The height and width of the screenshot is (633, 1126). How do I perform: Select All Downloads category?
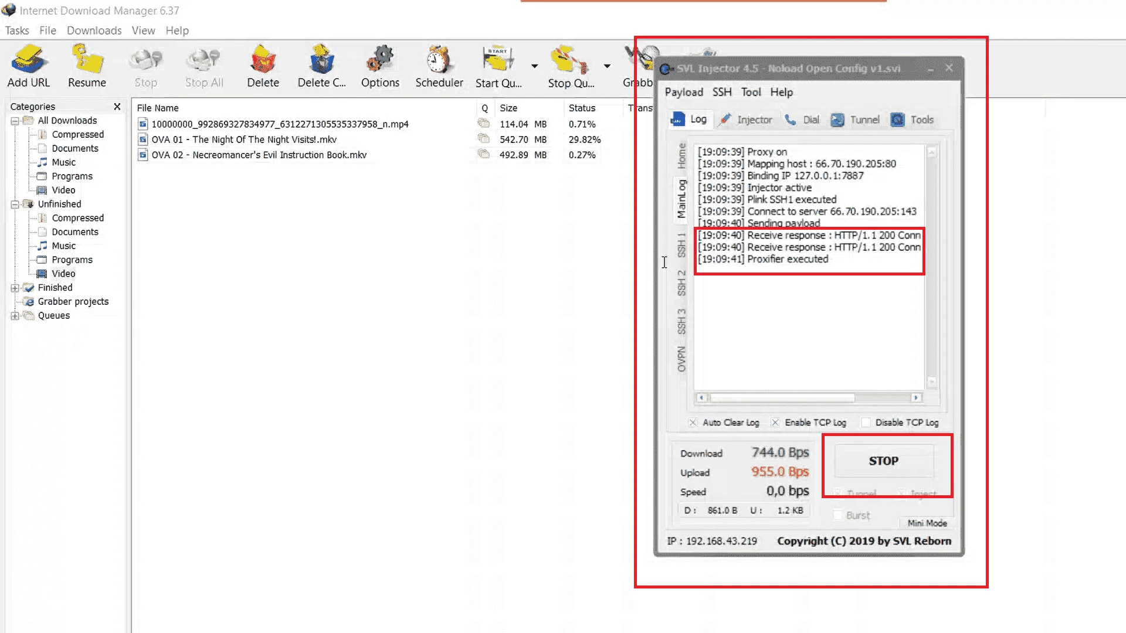pos(67,121)
